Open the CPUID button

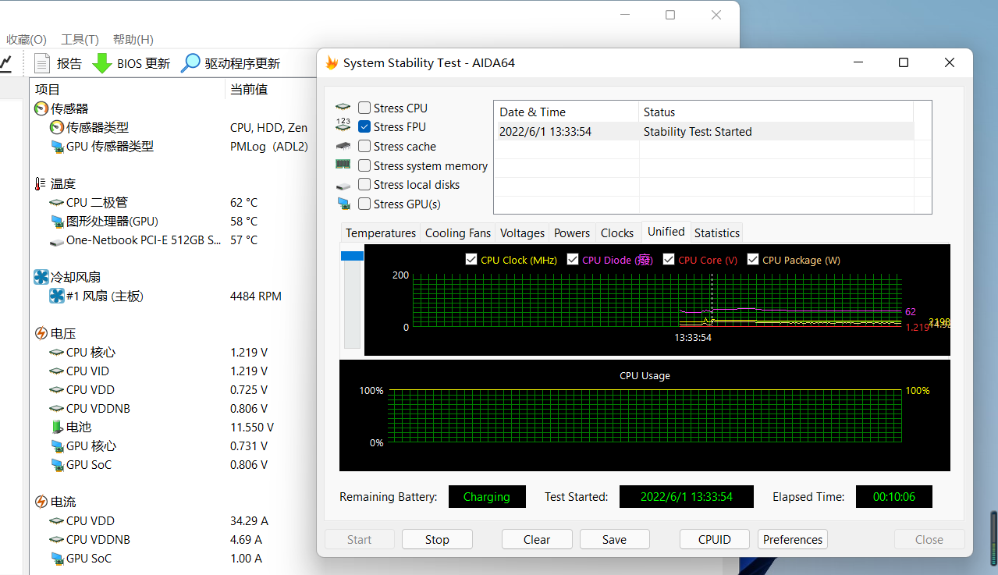tap(715, 539)
